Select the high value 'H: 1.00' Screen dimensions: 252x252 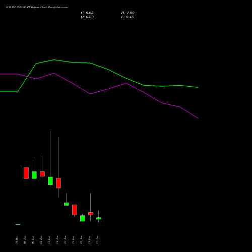point(128,13)
